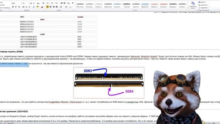Click the word 'HyperX' in RAM paragraph
This screenshot has width=220, height=124.
tap(154, 56)
